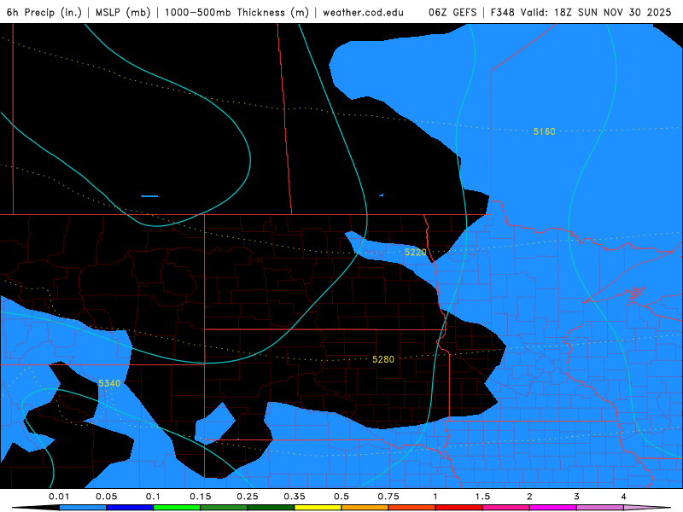Viewport: 683px width, 512px height.
Task: Click the 1.5 legend value label
Action: point(482,497)
